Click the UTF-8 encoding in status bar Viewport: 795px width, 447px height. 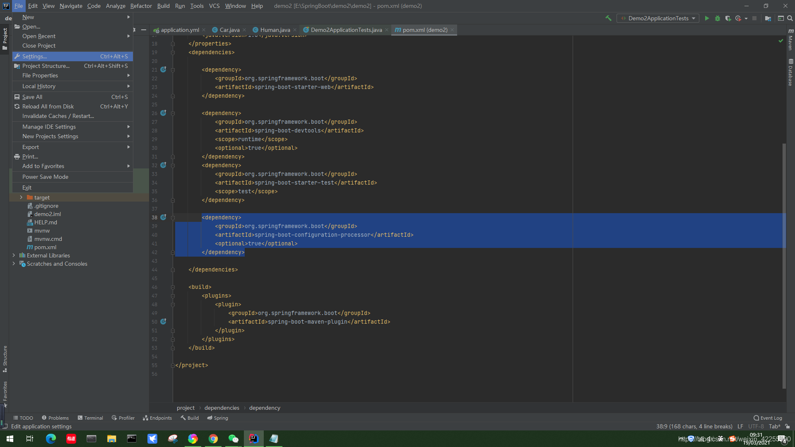point(756,426)
